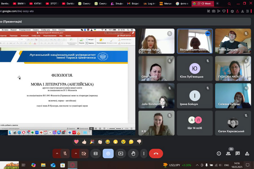Open the meeting details info icon
Image resolution: width=254 pixels, height=169 pixels.
(219, 154)
